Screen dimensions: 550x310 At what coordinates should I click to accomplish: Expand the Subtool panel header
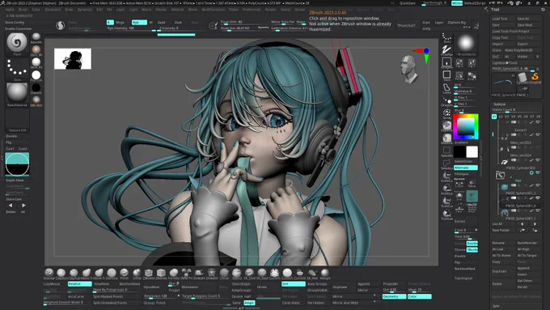pos(500,104)
